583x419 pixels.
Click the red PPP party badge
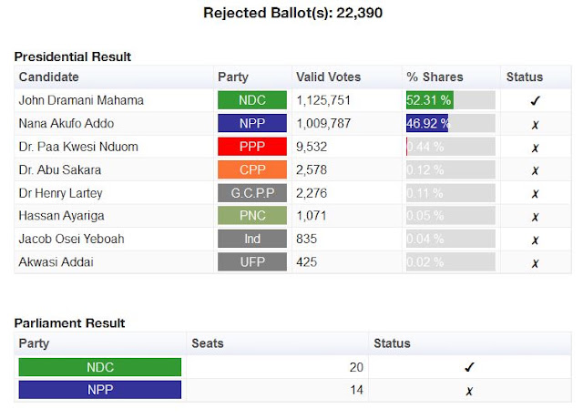252,147
